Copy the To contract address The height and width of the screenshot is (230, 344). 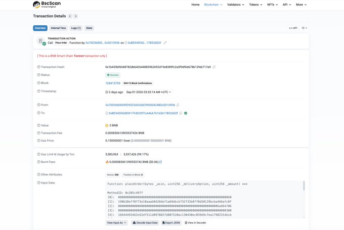(181, 113)
